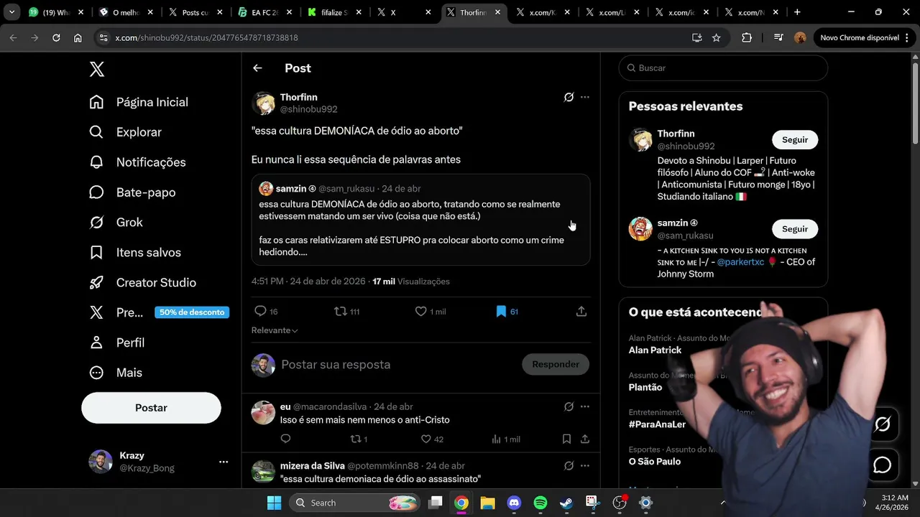Follow Thorfinn with Seguir button
The height and width of the screenshot is (517, 920).
795,140
